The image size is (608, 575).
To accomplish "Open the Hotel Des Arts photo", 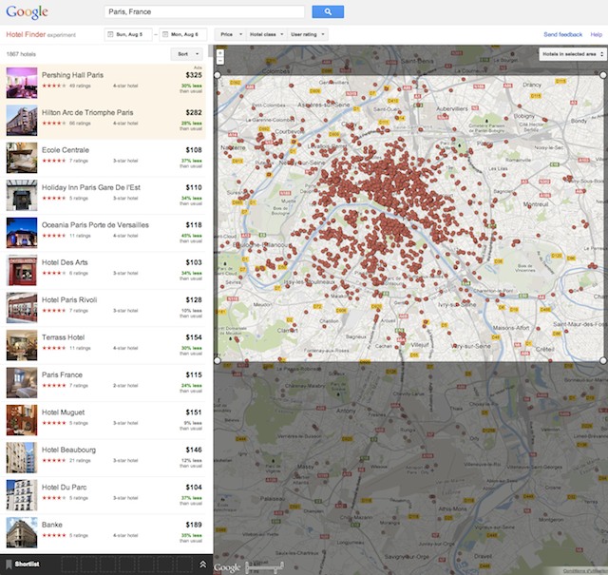I will coord(22,270).
